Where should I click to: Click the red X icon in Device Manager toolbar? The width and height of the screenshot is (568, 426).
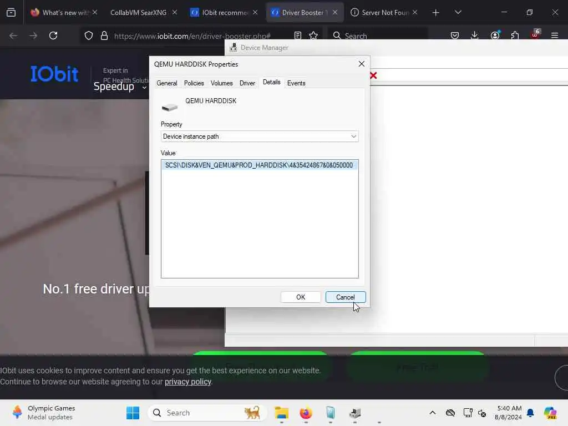coord(373,75)
